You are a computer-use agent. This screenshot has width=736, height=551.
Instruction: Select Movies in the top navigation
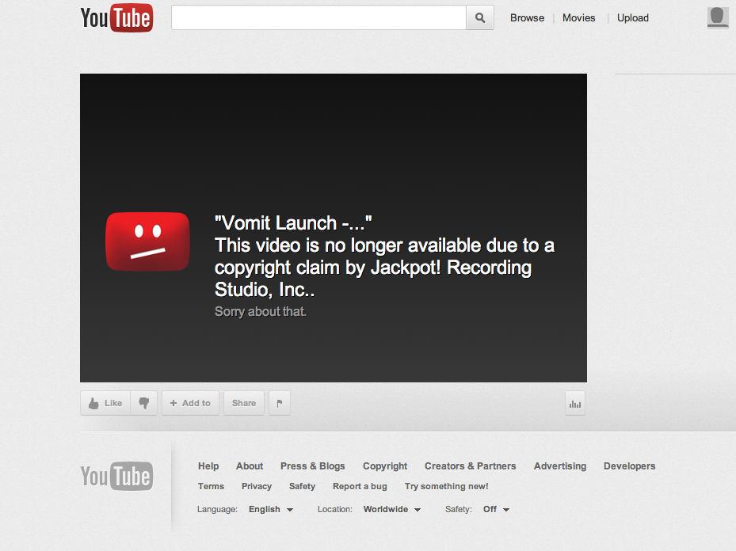point(578,17)
